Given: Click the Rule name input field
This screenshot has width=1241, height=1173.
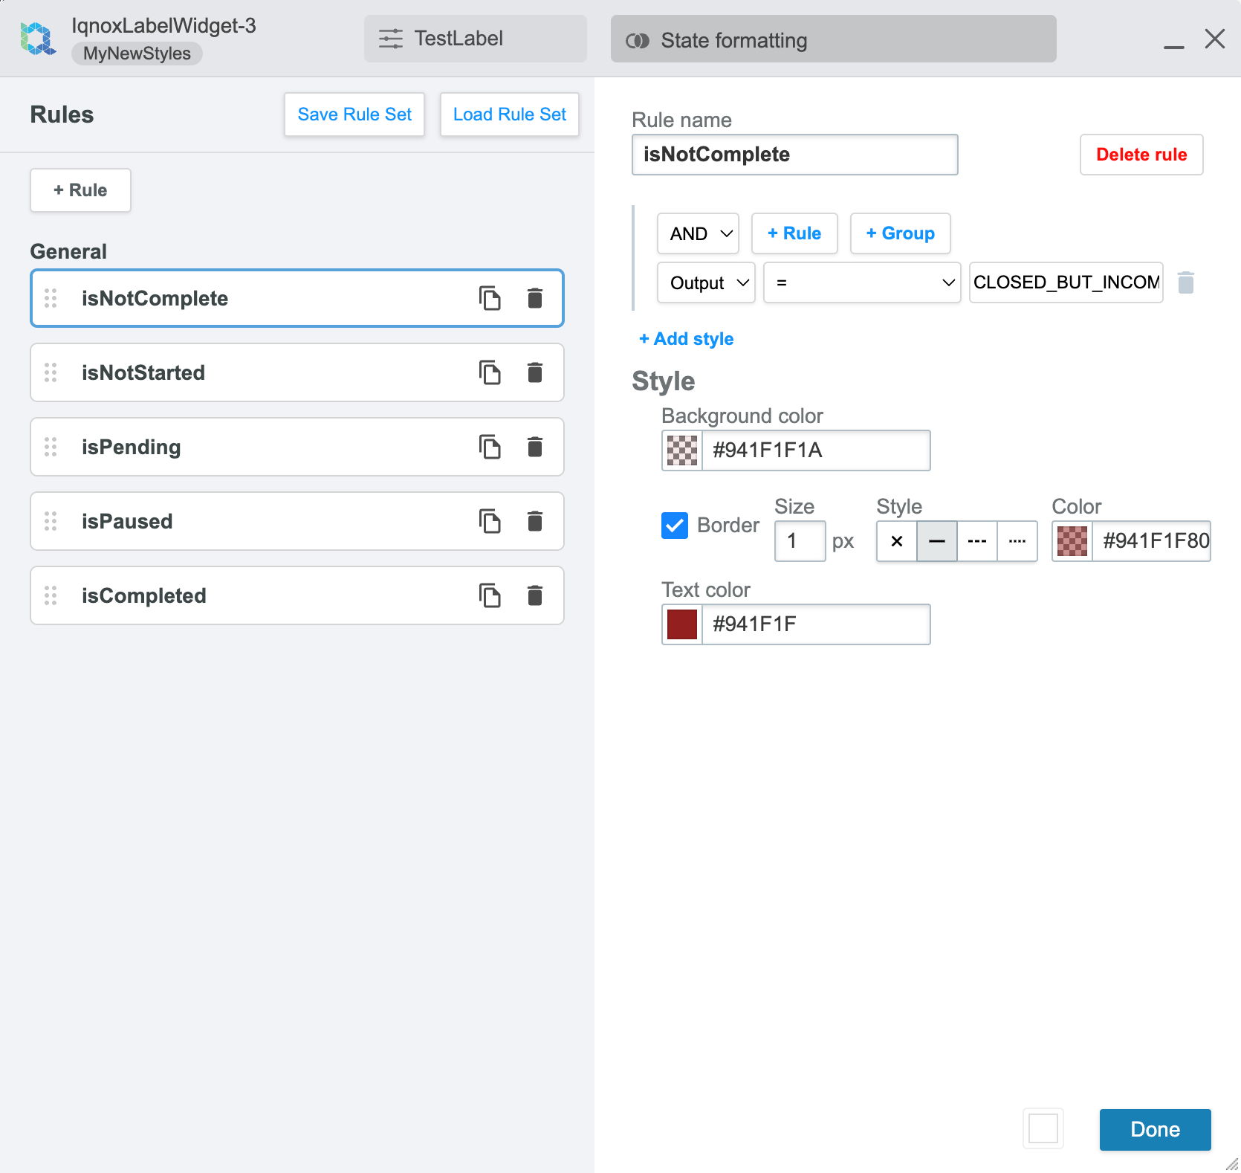Looking at the screenshot, I should point(794,155).
